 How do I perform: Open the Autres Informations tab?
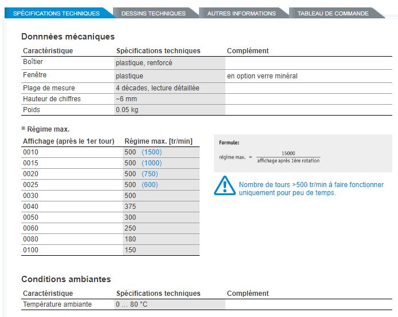(241, 13)
